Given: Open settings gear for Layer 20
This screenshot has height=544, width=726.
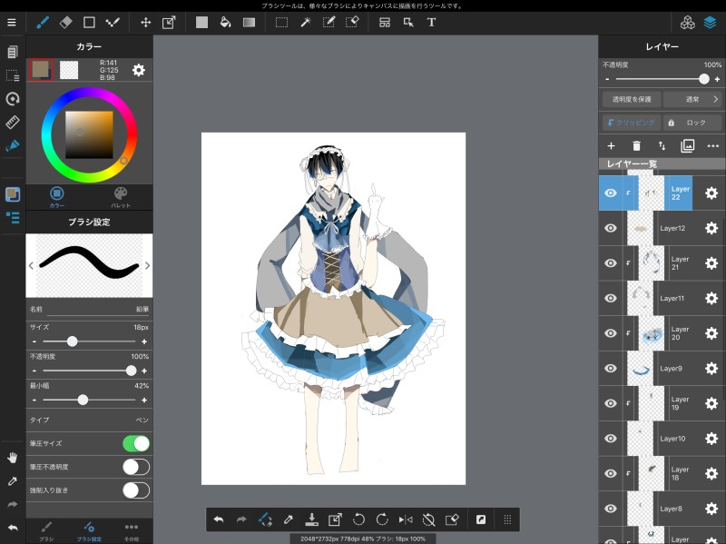Looking at the screenshot, I should [x=711, y=333].
